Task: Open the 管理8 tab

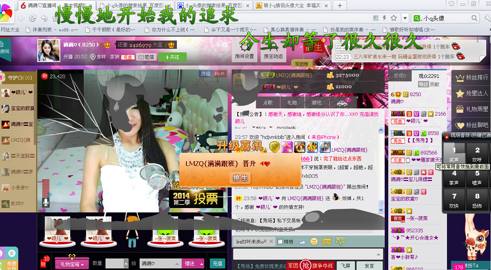Action: click(399, 76)
